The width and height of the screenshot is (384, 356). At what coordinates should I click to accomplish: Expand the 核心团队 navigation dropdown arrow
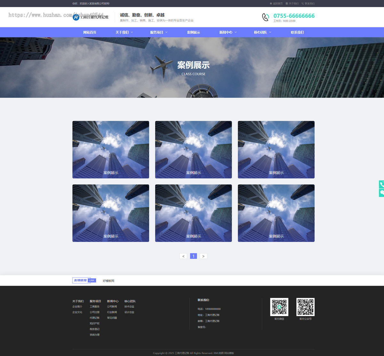click(x=270, y=32)
